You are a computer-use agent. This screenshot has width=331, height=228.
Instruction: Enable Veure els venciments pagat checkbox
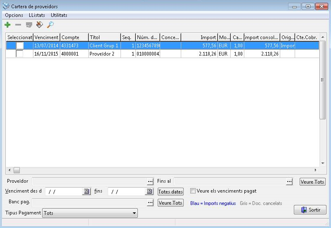(x=193, y=191)
